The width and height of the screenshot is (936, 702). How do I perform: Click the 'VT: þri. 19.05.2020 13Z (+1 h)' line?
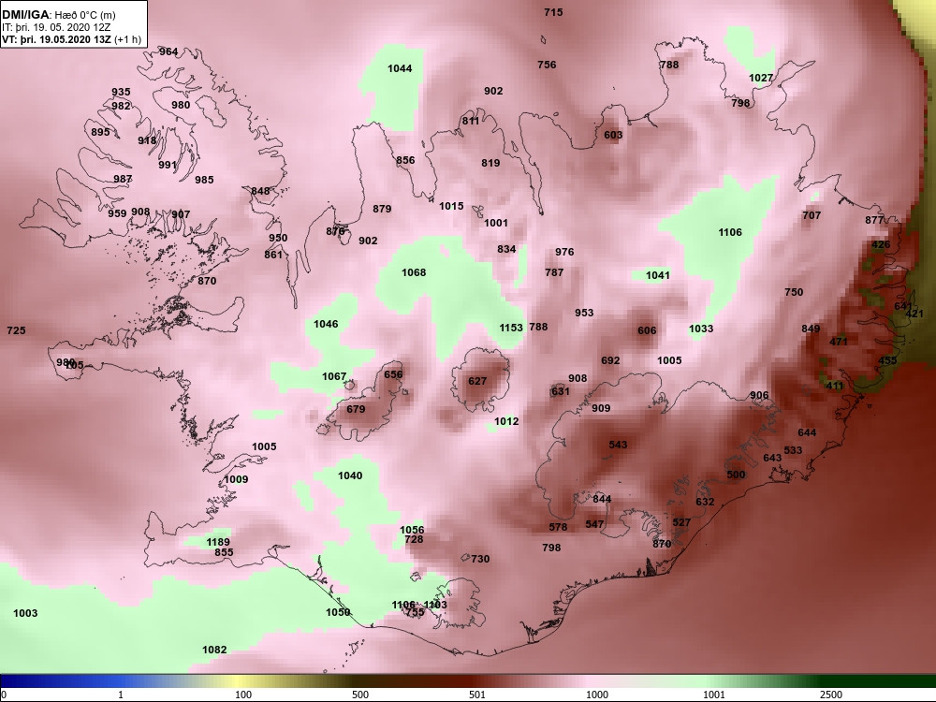point(72,39)
